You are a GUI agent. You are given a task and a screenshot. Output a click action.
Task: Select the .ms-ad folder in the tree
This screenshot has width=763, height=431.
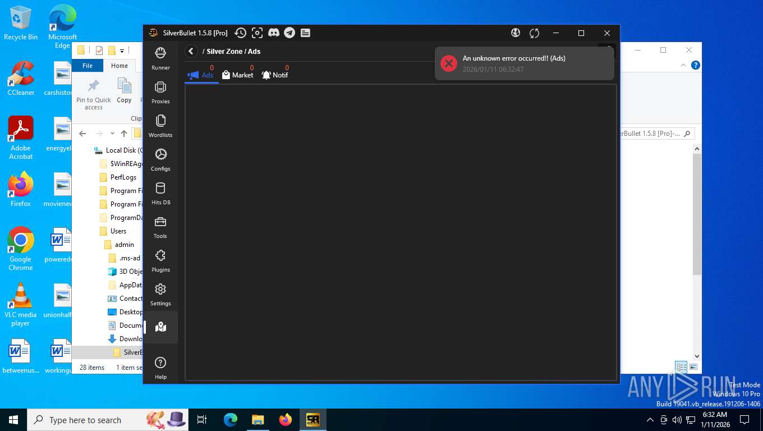(125, 258)
